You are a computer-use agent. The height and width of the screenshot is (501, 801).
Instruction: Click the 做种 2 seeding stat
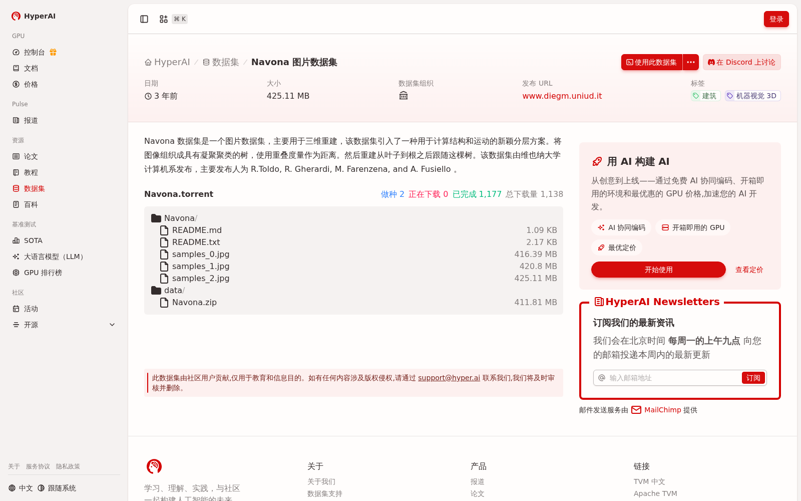pos(392,194)
